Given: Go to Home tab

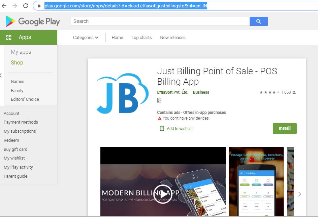Looking at the screenshot, I should coord(117,38).
